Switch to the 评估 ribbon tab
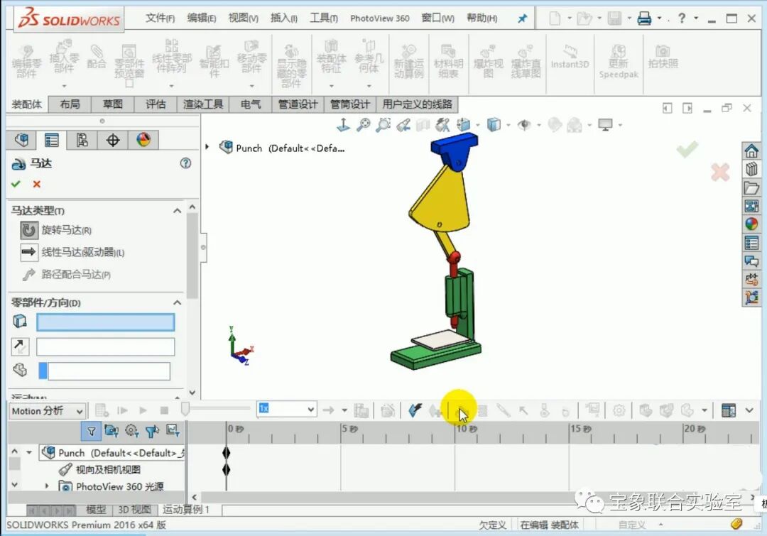 tap(156, 104)
